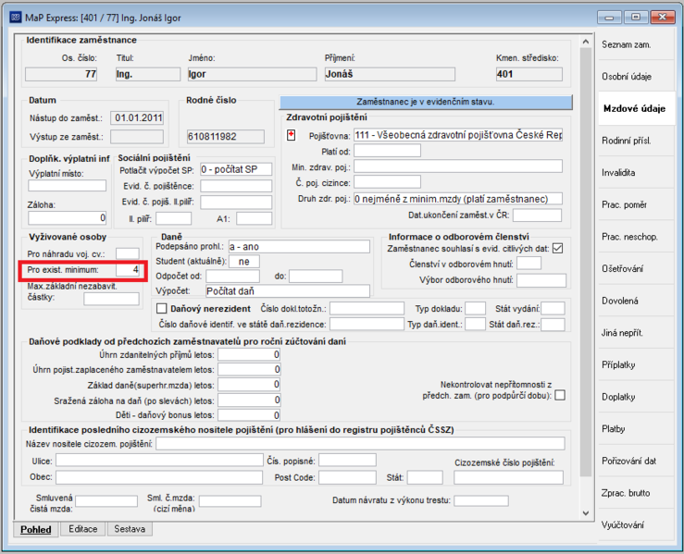Screen dimensions: 684x554
Task: Click Datum návratu z výkonu trestu field
Action: (x=481, y=501)
